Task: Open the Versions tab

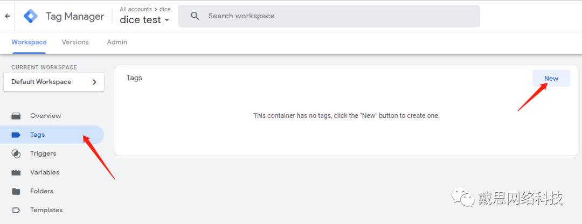Action: click(75, 43)
